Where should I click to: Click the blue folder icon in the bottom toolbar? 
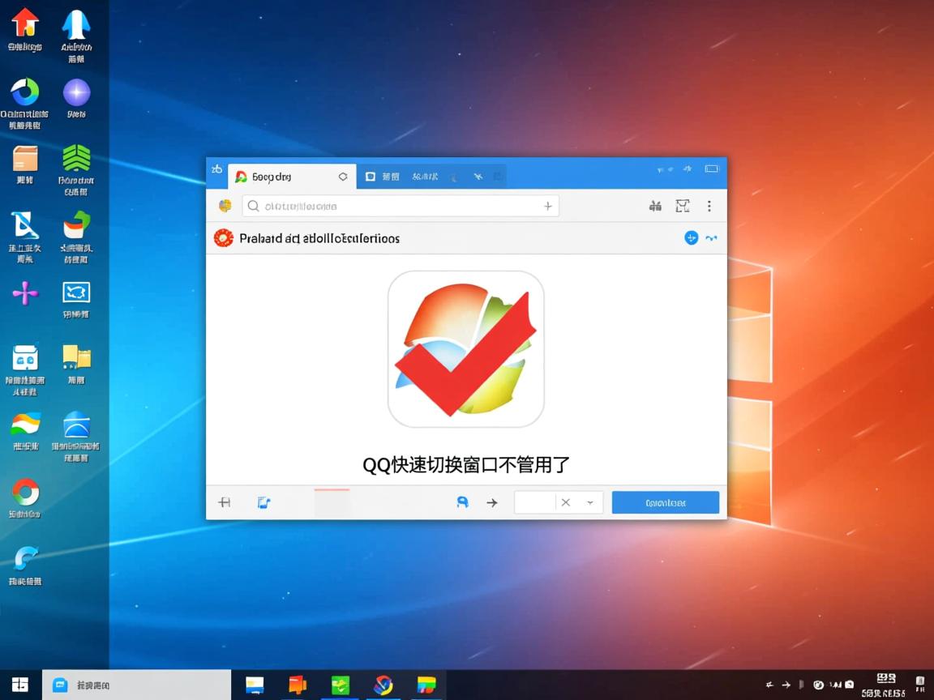(263, 502)
